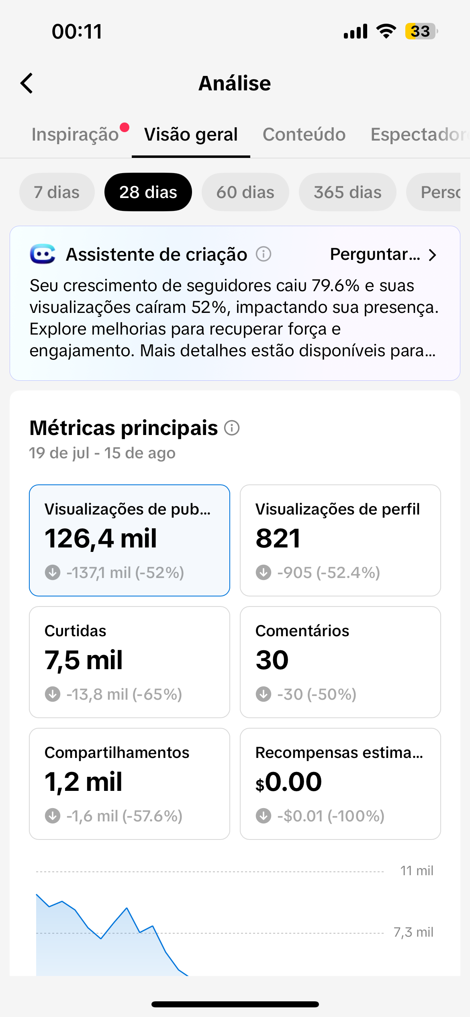This screenshot has width=470, height=1017.
Task: Select the Compartilhamentos metric card
Action: click(x=129, y=784)
